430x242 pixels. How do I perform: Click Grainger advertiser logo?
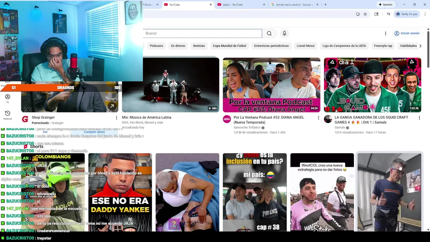25,119
